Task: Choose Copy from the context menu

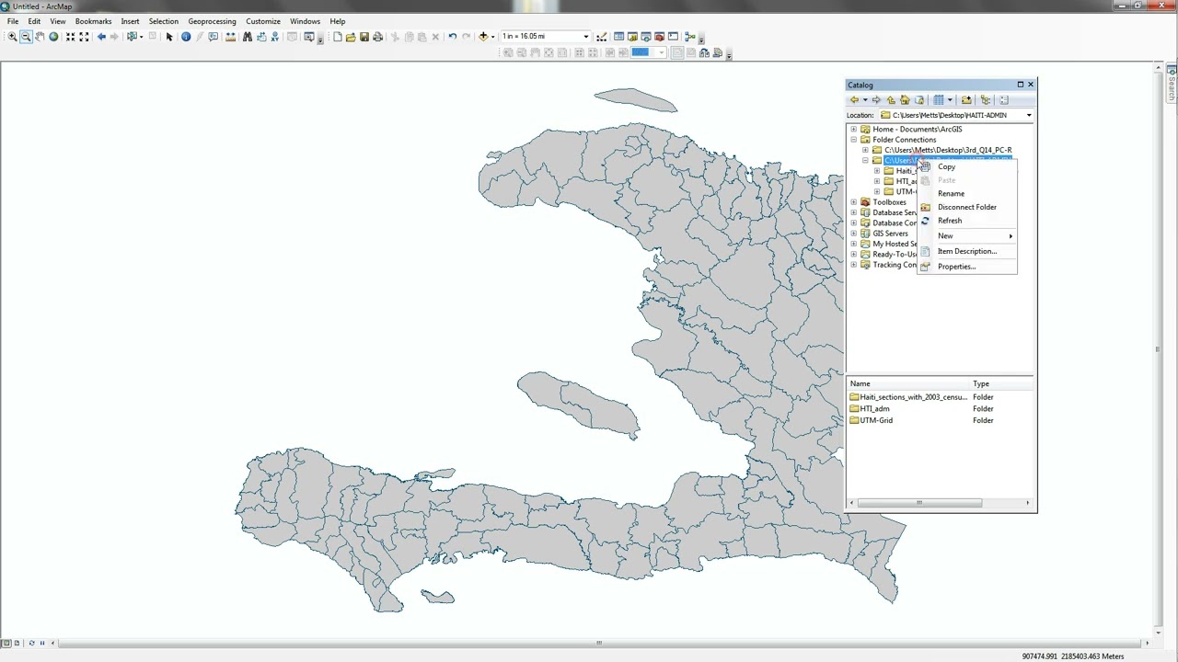Action: point(967,167)
